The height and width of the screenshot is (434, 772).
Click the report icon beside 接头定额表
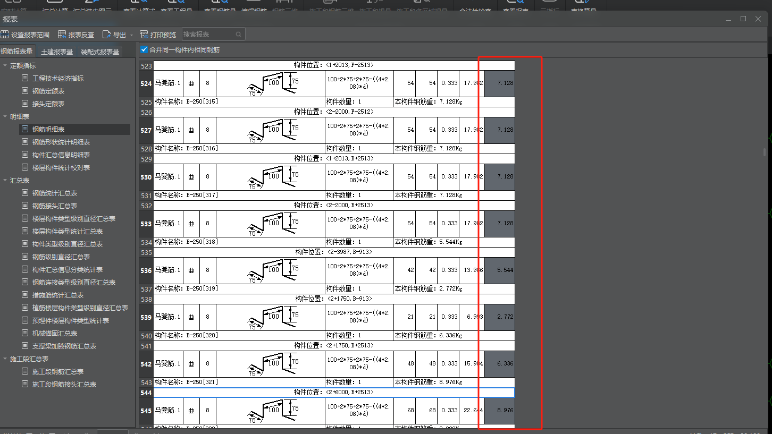point(24,104)
